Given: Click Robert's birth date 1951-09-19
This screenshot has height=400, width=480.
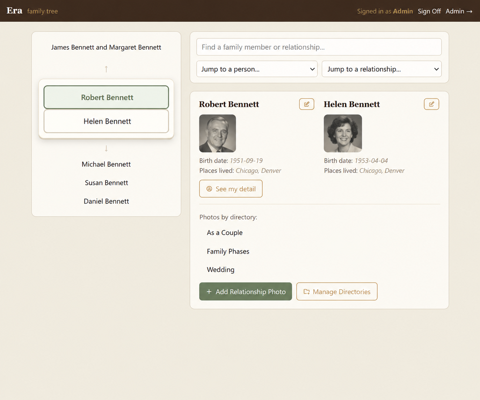Looking at the screenshot, I should (x=246, y=161).
